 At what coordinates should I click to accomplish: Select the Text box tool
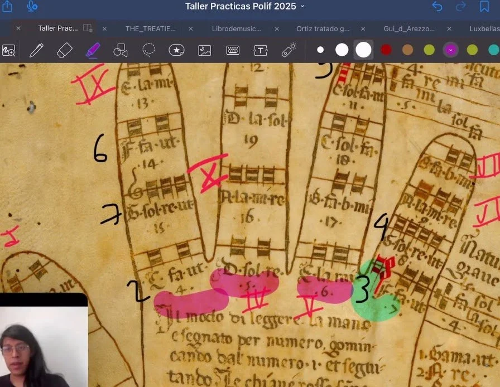261,50
